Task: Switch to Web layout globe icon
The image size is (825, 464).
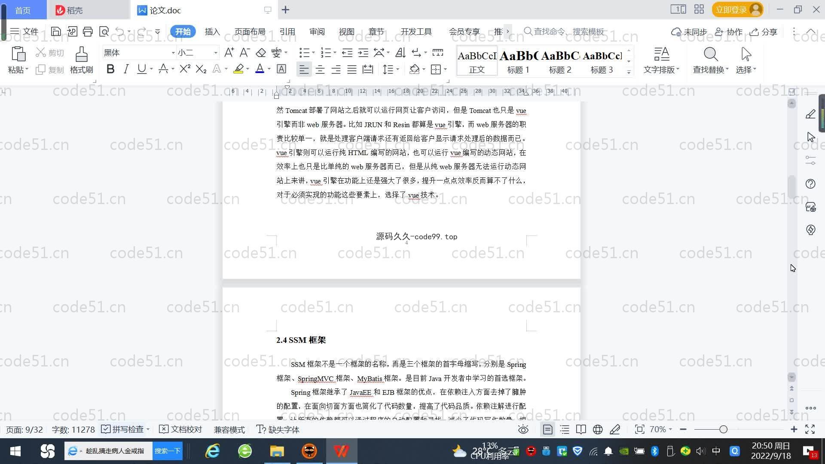Action: pos(598,430)
